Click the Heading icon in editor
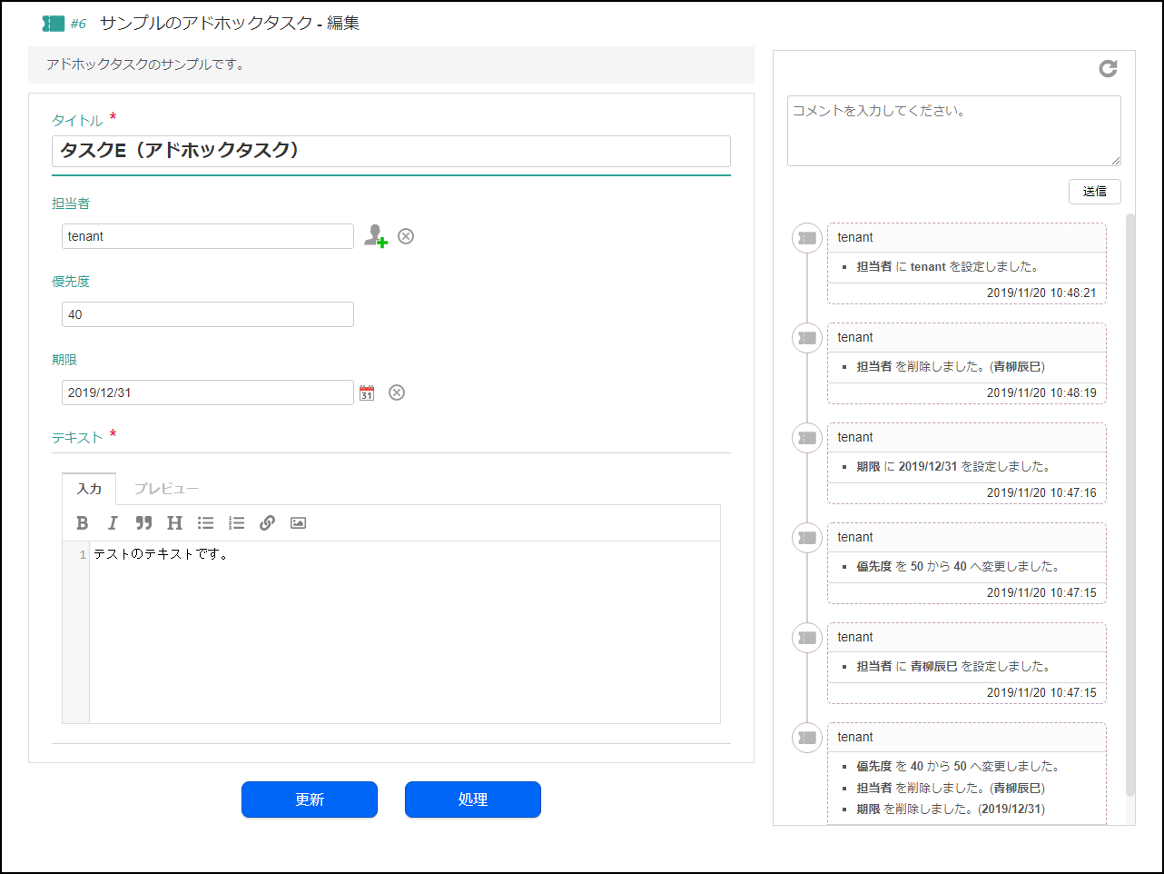The image size is (1164, 874). pyautogui.click(x=174, y=523)
